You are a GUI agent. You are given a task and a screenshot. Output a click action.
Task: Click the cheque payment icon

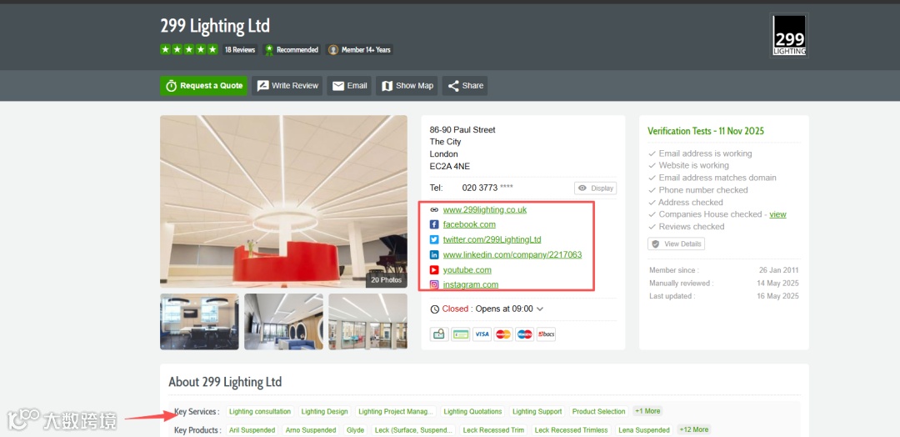460,334
